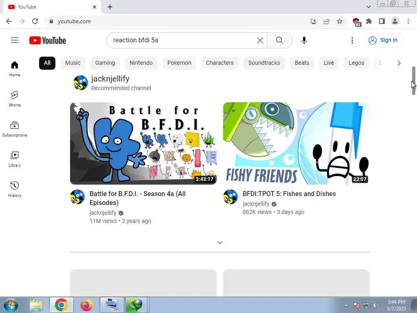Click the Sign in button
Screen dimensions: 417x313
(383, 40)
